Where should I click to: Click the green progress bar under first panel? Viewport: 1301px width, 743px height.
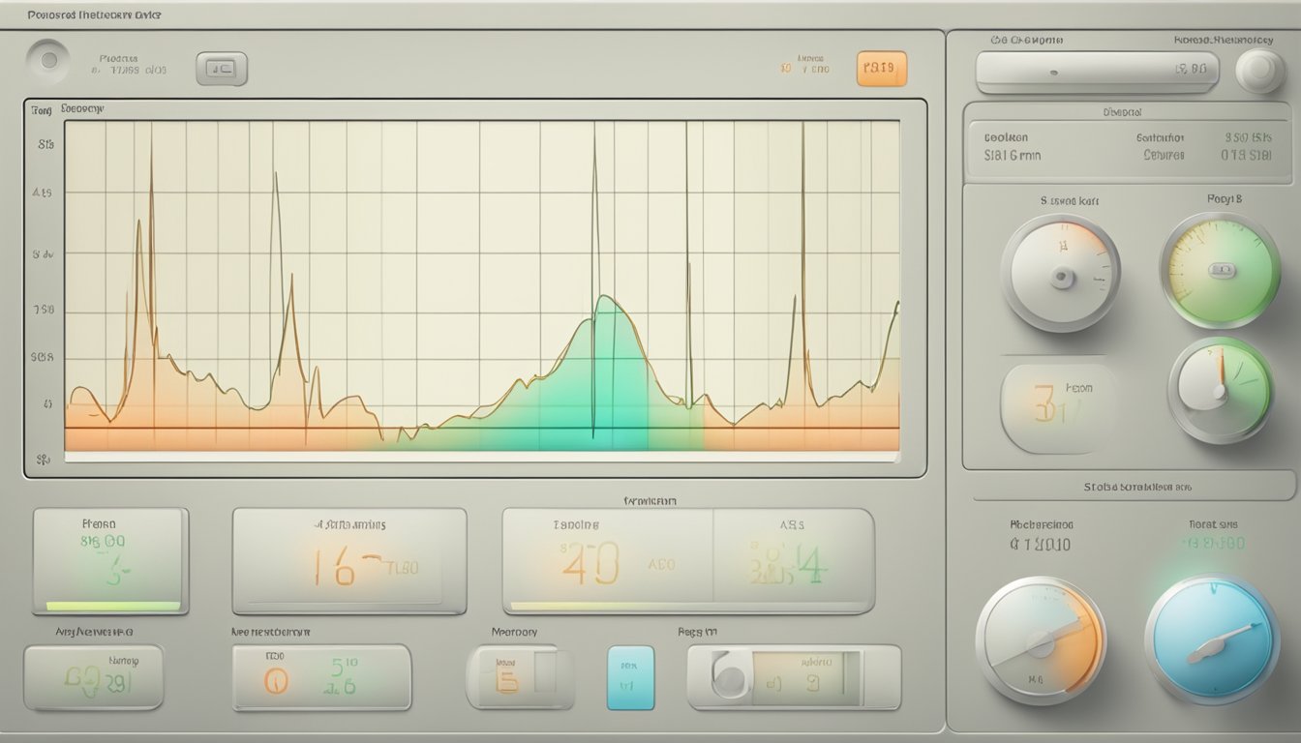point(112,607)
